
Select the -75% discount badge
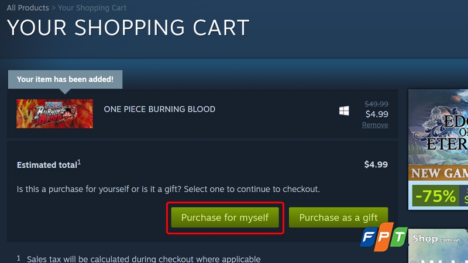coord(435,196)
